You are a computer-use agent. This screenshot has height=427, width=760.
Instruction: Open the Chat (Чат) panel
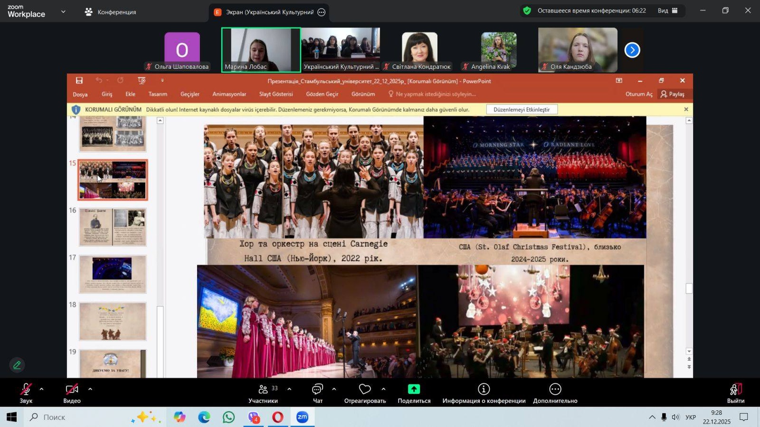point(317,389)
